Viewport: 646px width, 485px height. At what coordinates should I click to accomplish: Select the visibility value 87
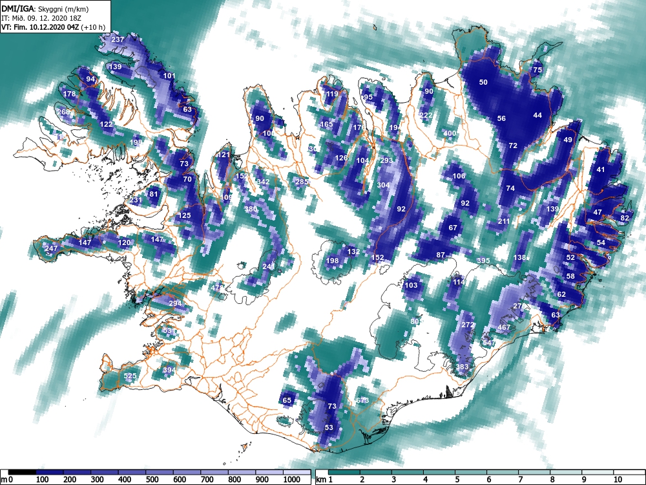click(441, 255)
